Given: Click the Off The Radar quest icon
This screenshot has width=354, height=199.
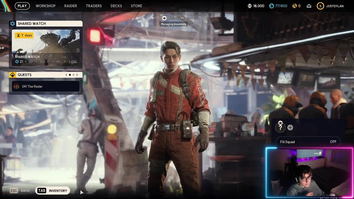Looking at the screenshot, I should (17, 87).
